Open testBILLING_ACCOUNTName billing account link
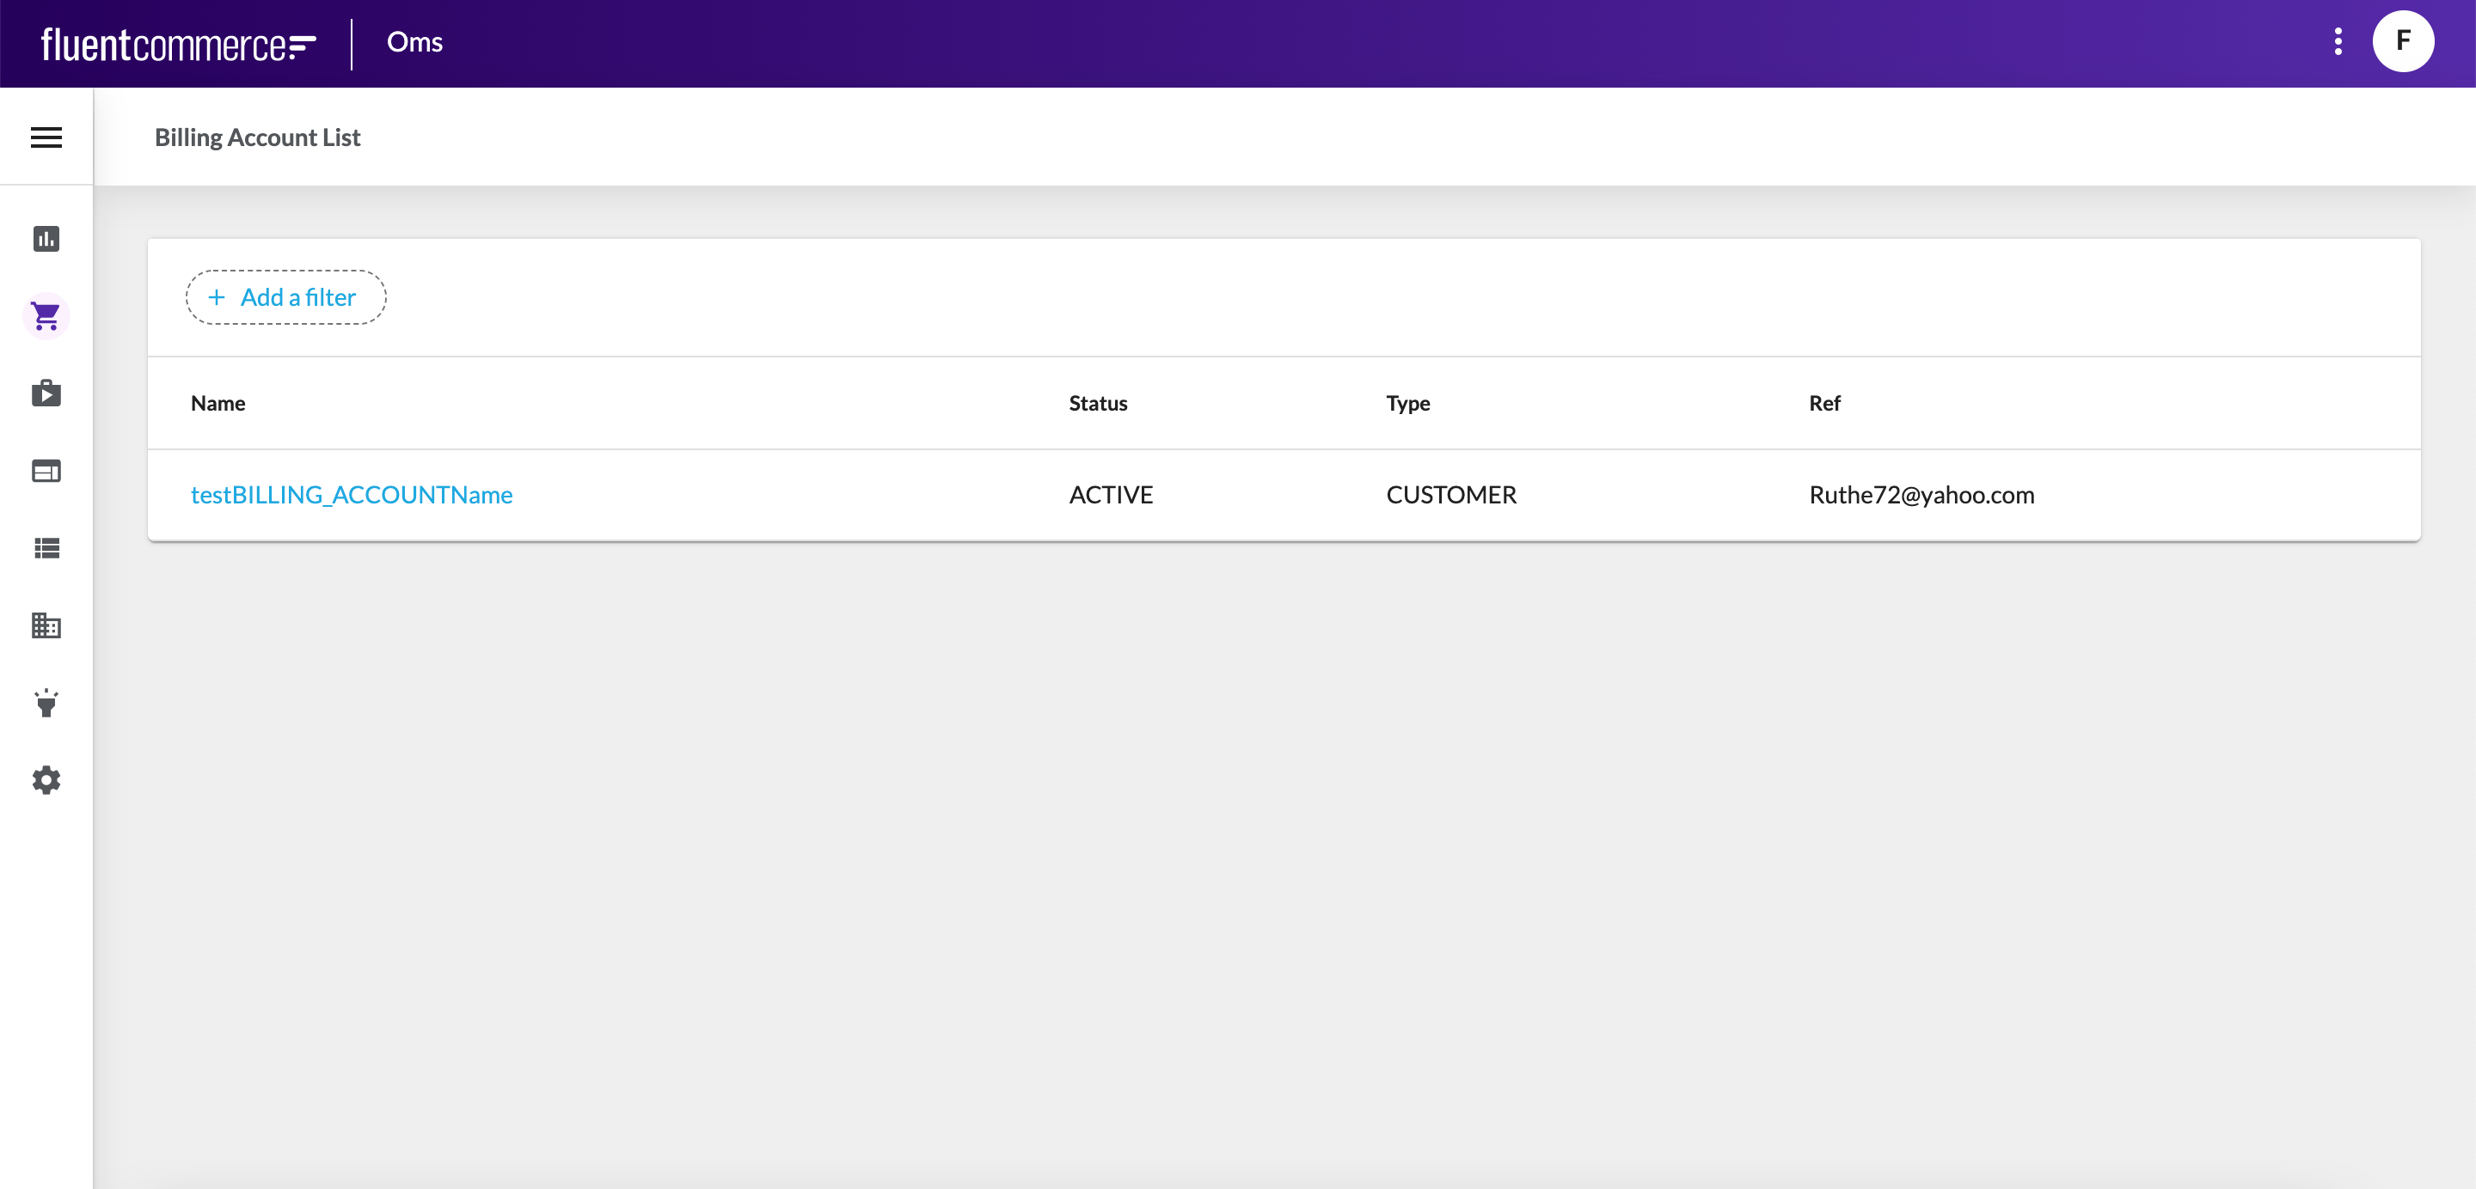Viewport: 2476px width, 1189px height. point(351,495)
